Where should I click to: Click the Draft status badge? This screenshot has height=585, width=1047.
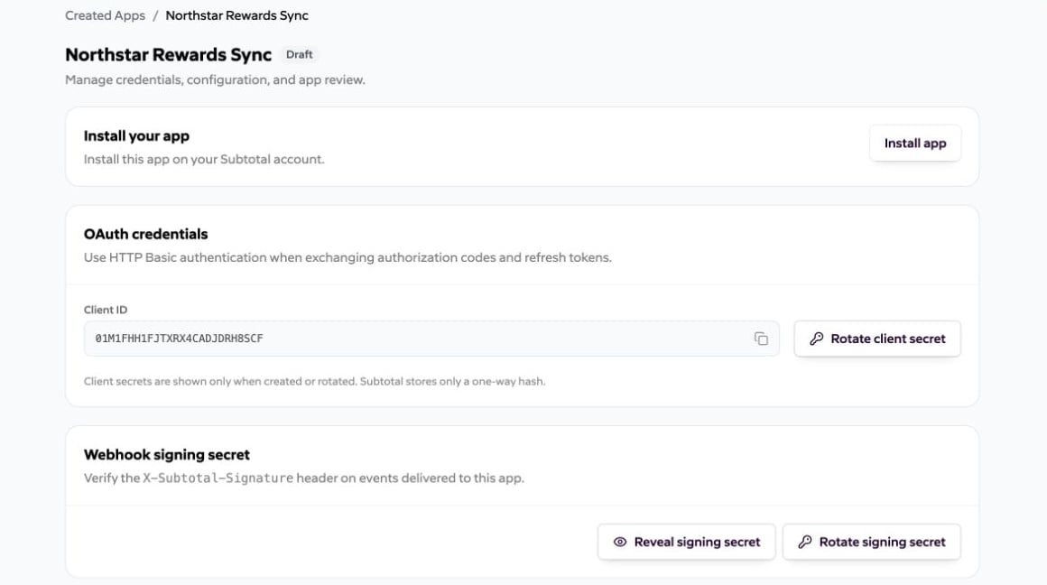pos(299,55)
